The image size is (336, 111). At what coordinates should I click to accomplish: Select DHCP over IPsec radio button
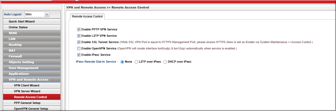coord(165,62)
